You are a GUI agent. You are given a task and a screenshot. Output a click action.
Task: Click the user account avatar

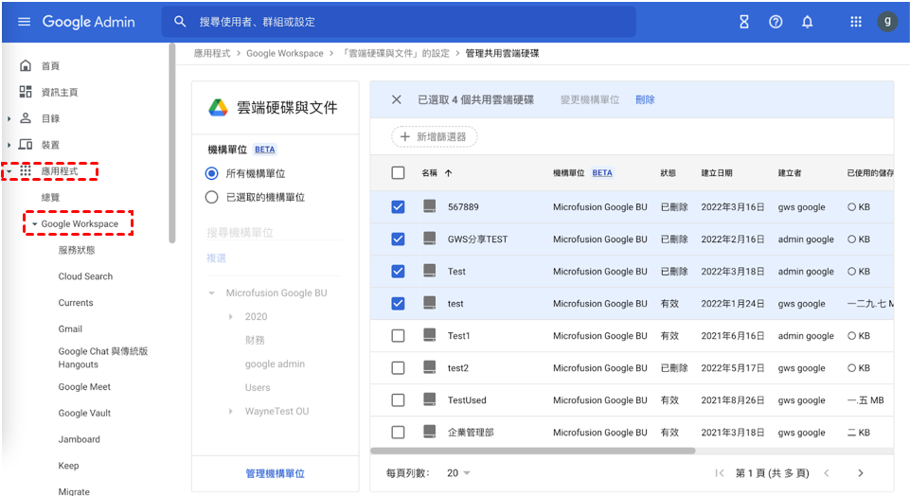click(x=887, y=22)
